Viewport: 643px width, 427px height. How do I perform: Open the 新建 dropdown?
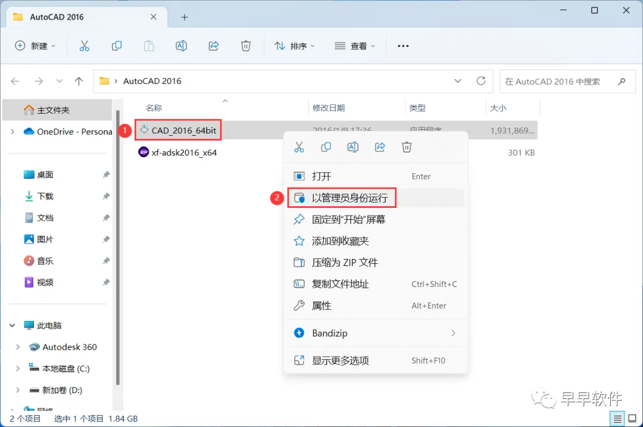[35, 46]
